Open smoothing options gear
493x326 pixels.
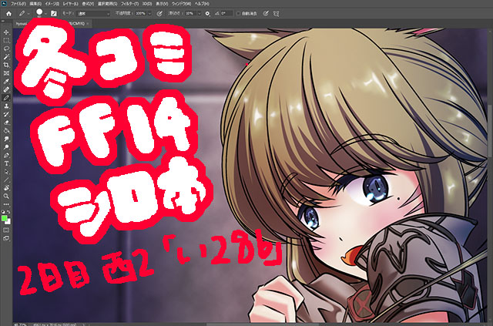pos(207,14)
